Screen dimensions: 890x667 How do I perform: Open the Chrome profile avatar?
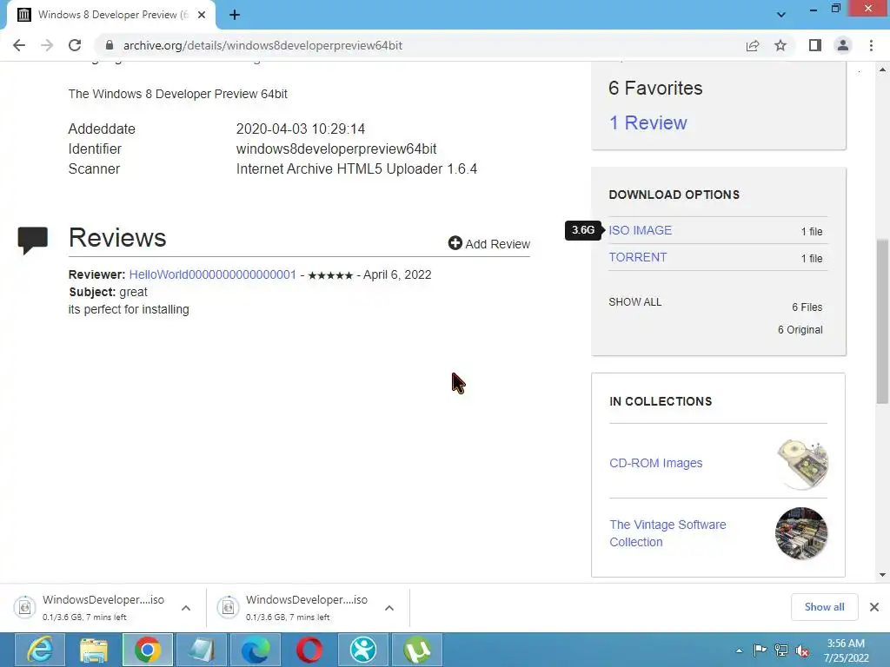point(843,45)
